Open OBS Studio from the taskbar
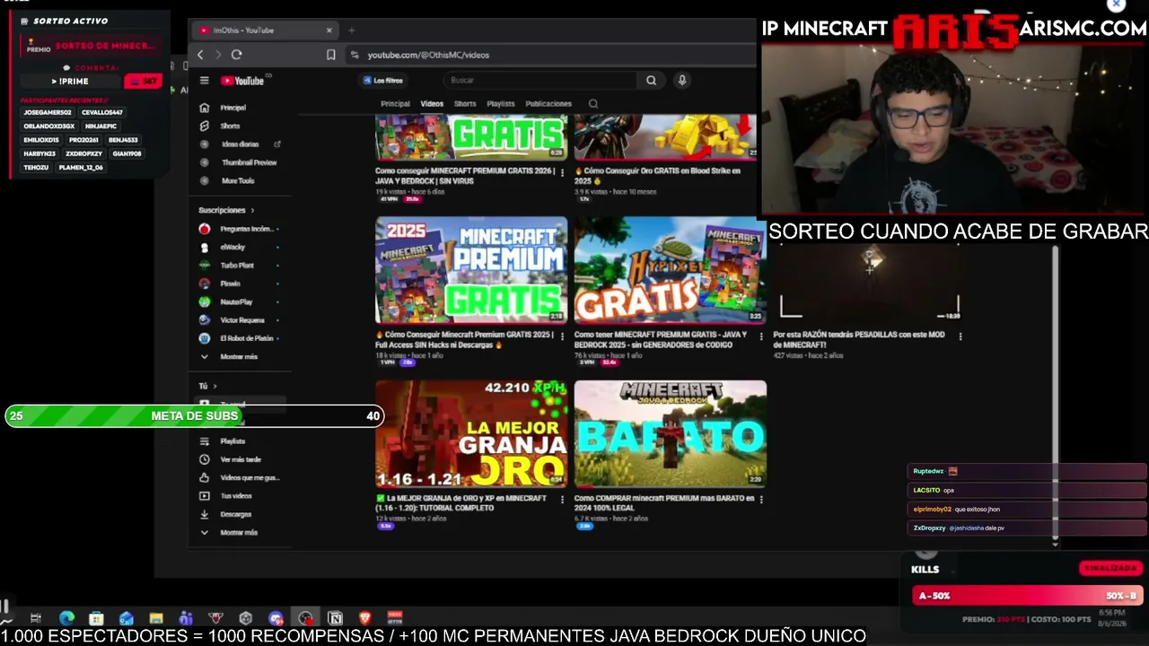Viewport: 1149px width, 646px height. [305, 618]
